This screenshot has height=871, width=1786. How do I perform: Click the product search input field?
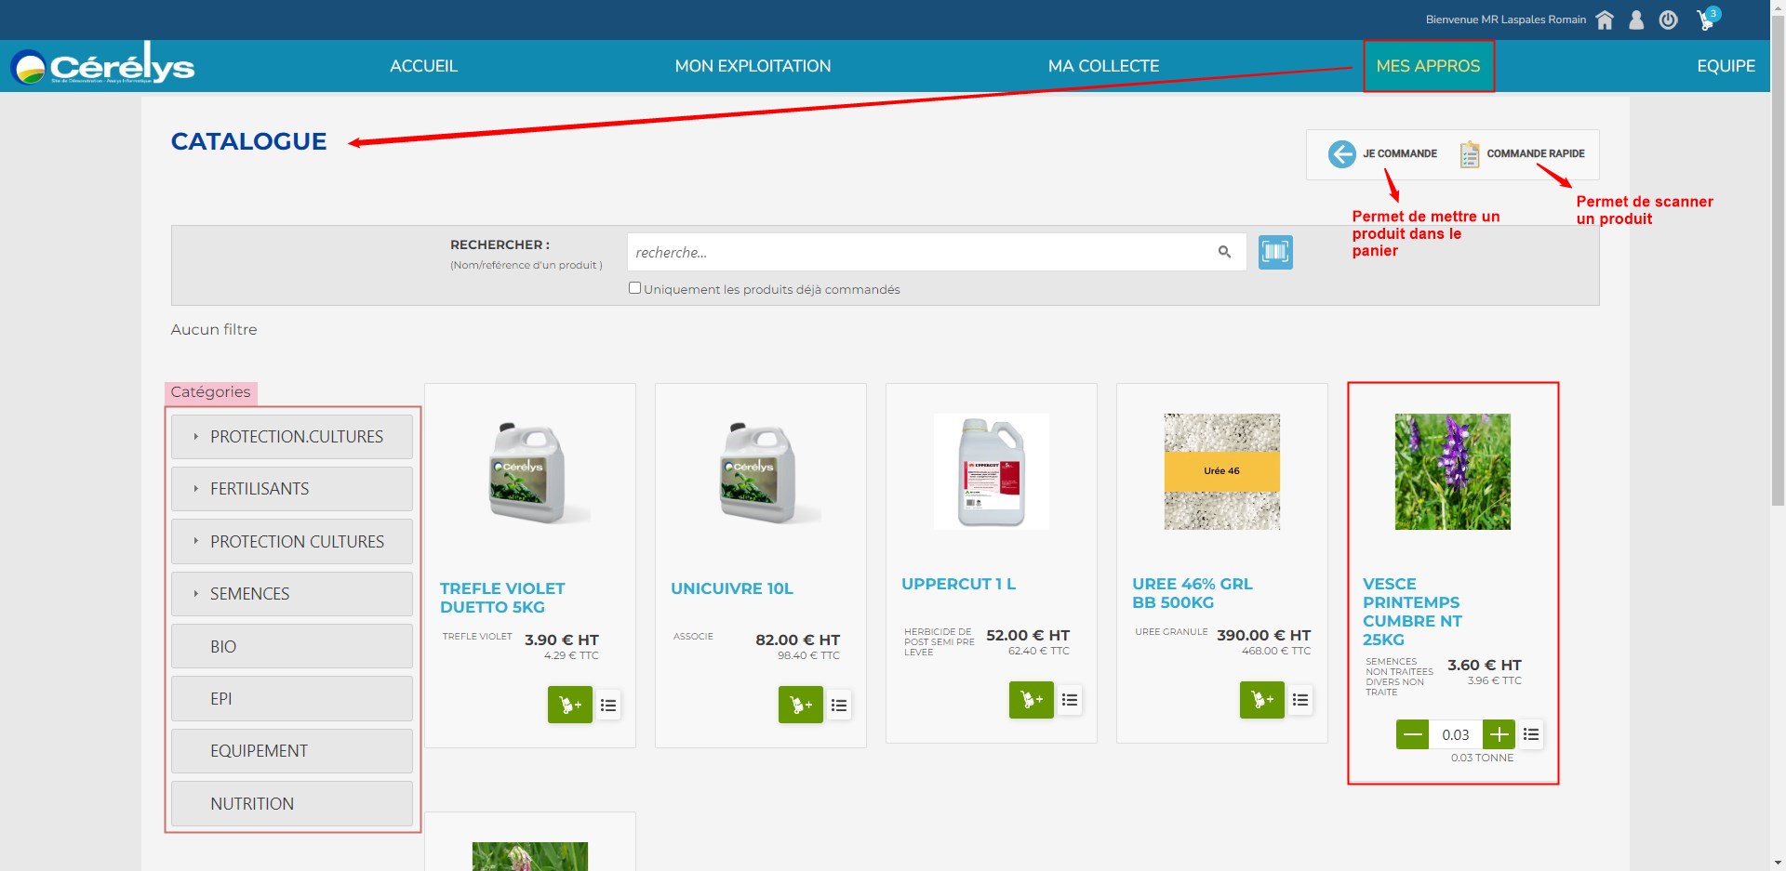[x=921, y=252]
